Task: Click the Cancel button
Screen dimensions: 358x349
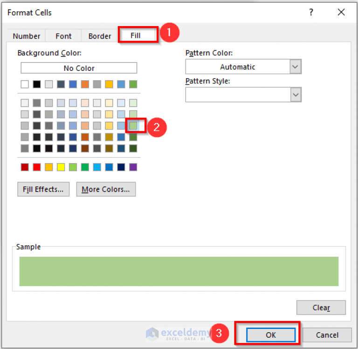Action: coord(327,335)
